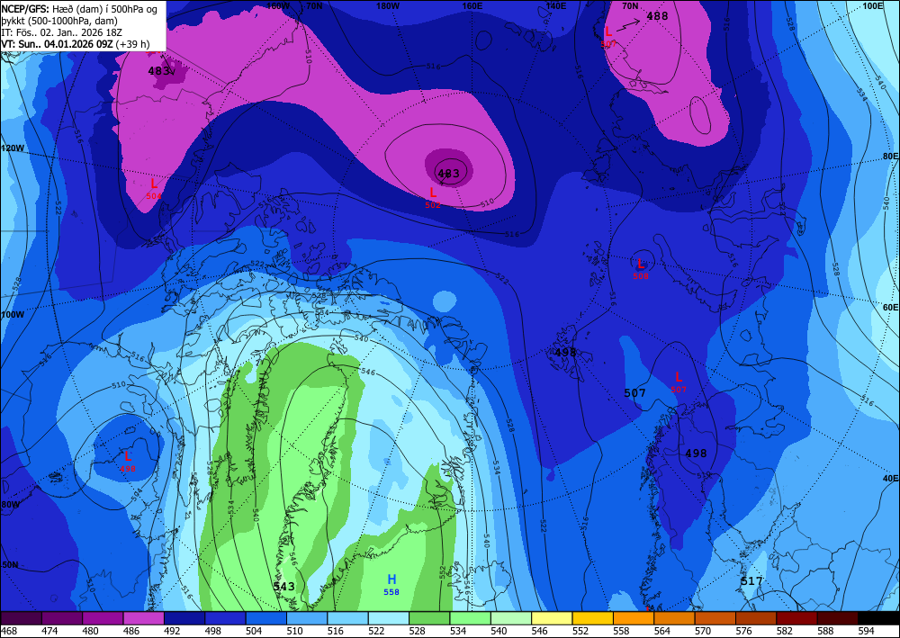Screen dimensions: 900x638
Task: Click the 120W longitude label
Action: pyautogui.click(x=13, y=148)
